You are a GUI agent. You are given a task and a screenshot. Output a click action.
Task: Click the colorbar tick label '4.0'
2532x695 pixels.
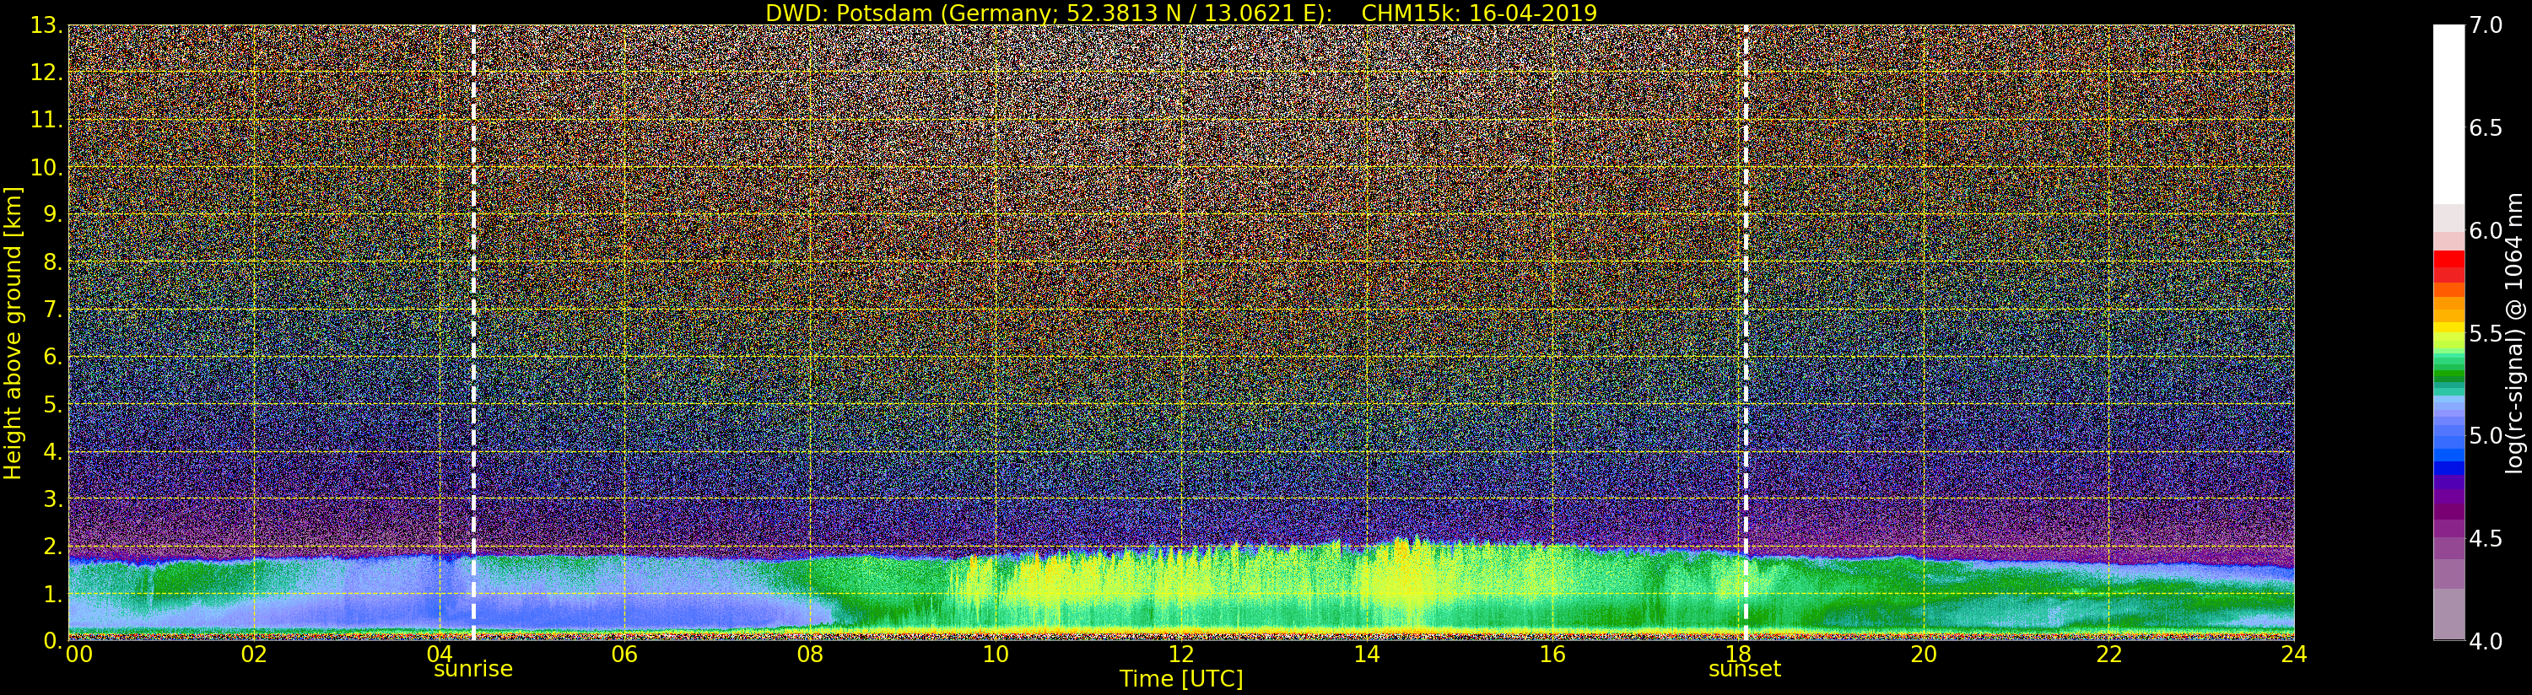coord(2486,640)
